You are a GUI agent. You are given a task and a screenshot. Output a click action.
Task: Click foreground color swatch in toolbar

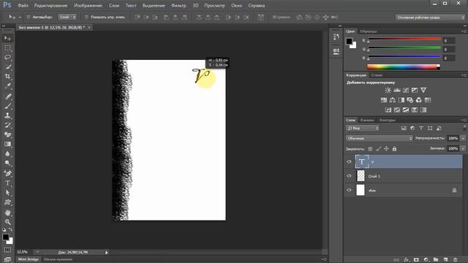6,237
